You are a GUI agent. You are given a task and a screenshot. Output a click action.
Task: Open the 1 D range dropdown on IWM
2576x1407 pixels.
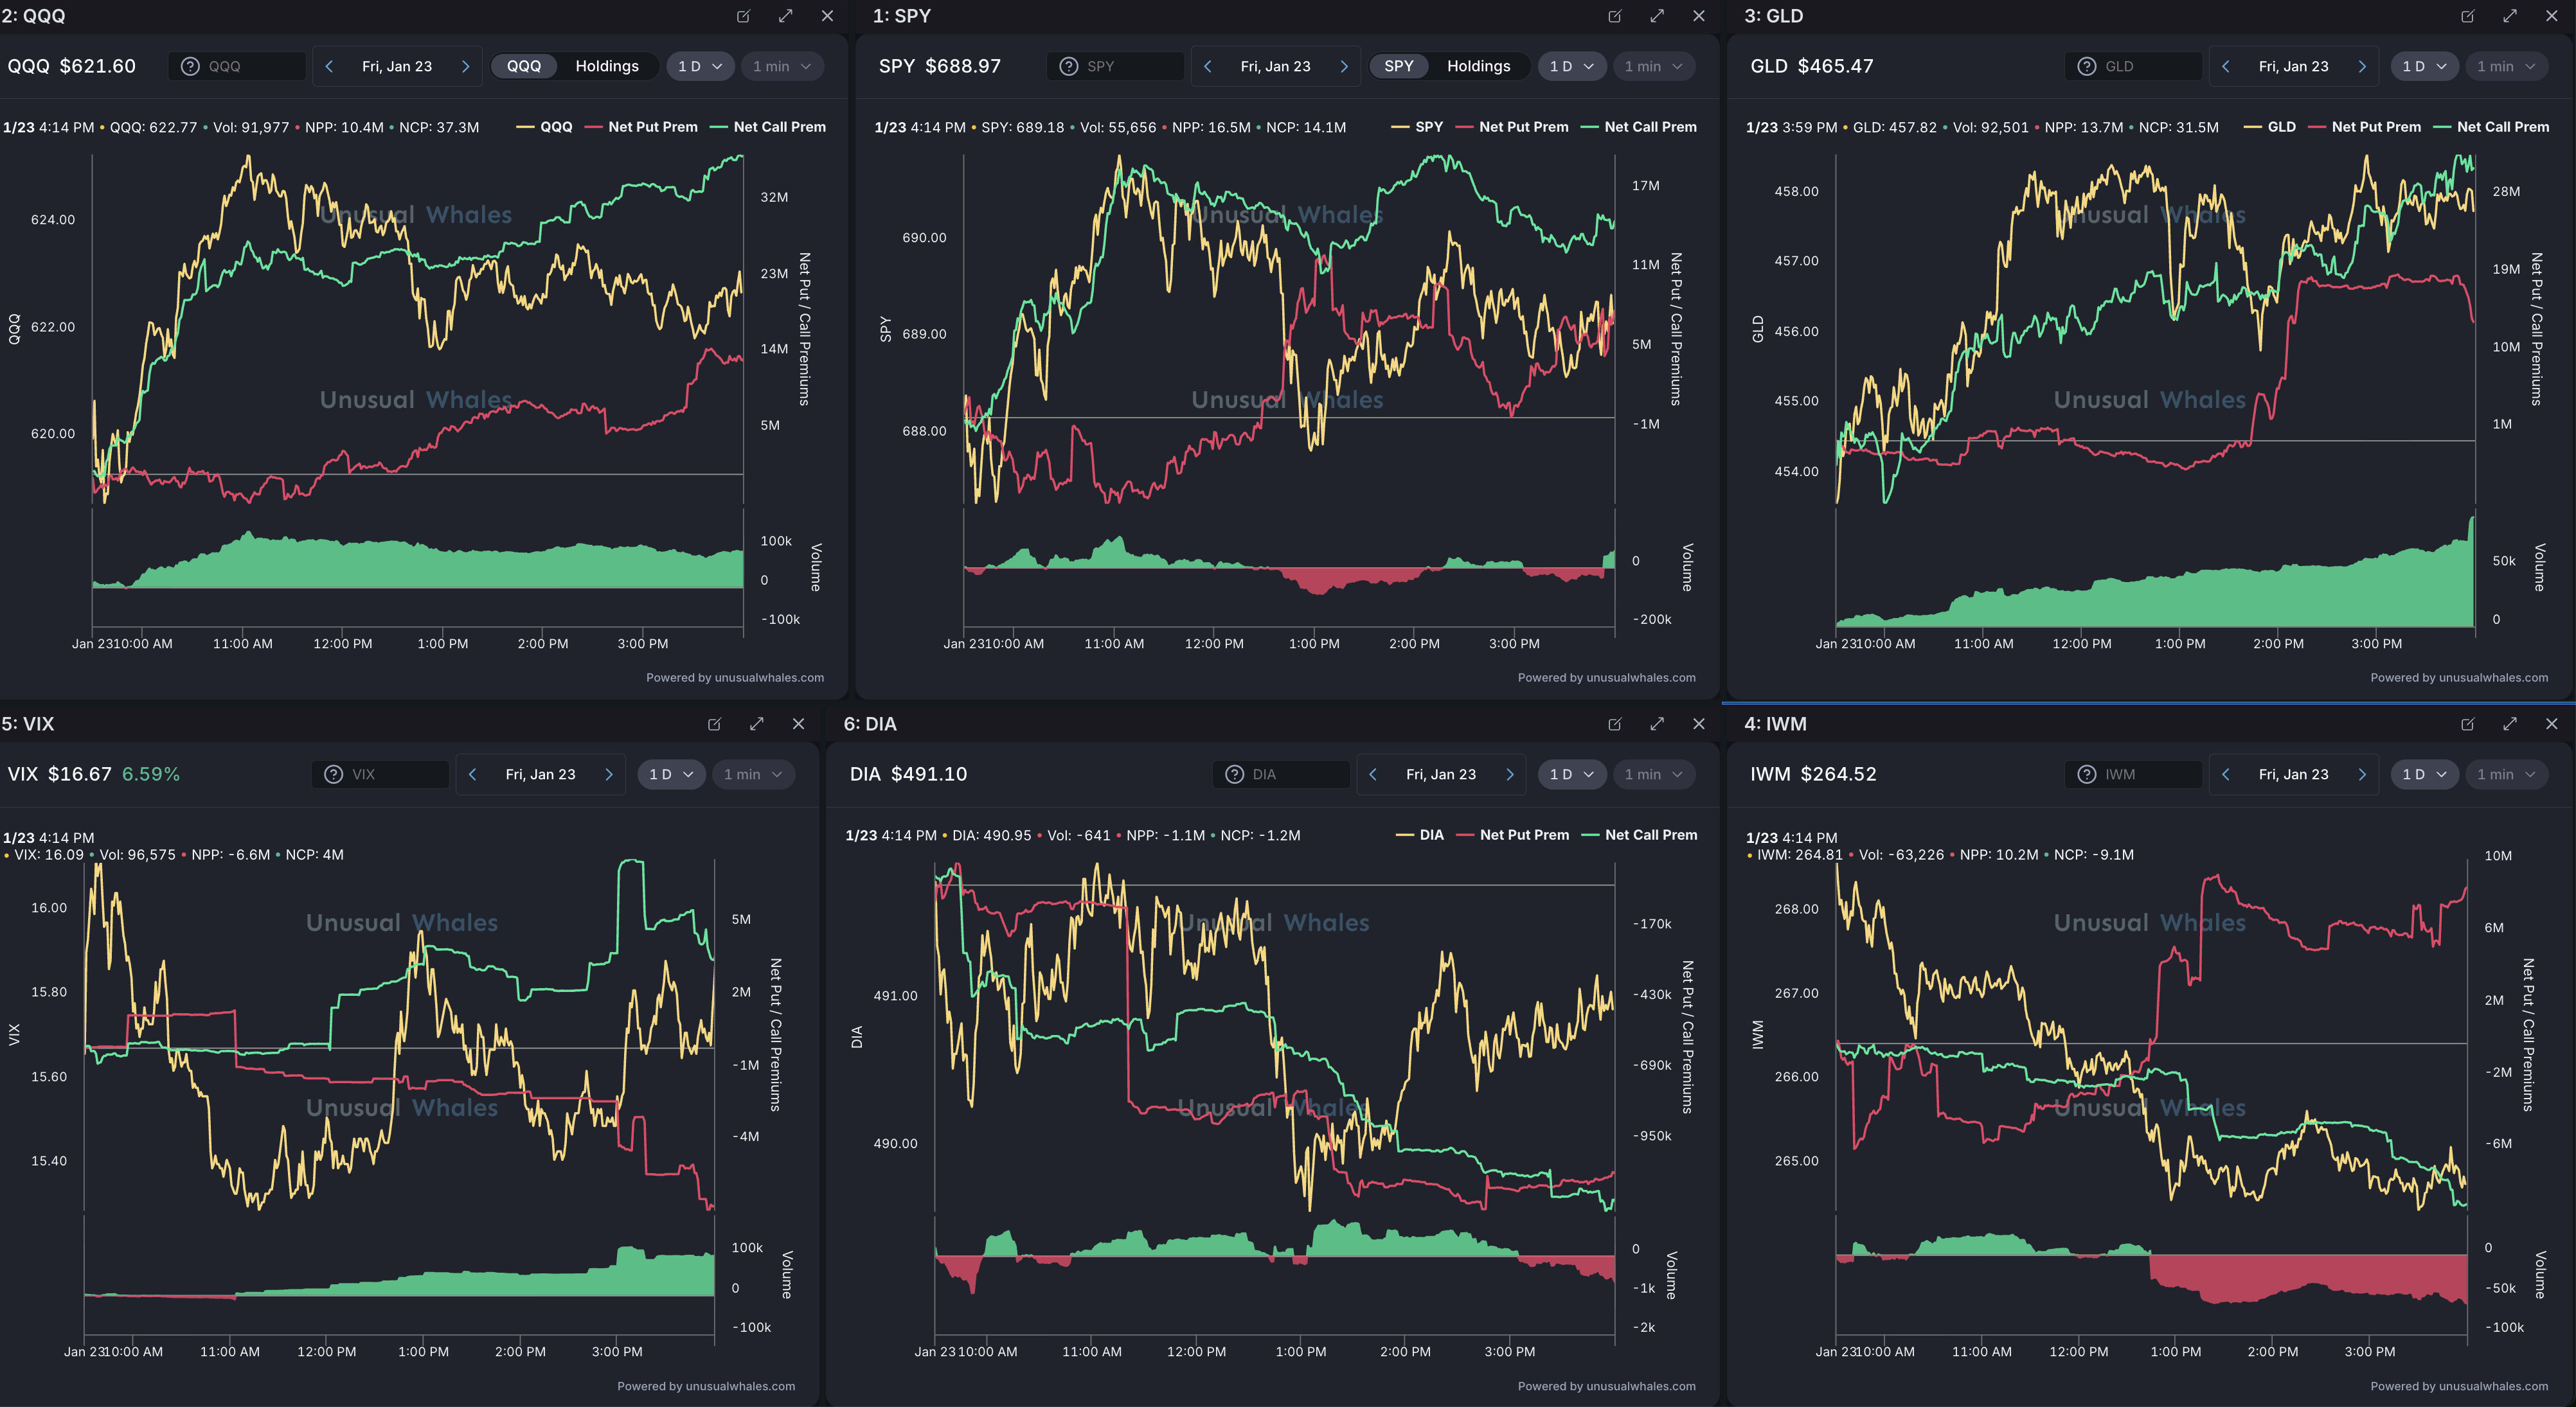pos(2423,774)
